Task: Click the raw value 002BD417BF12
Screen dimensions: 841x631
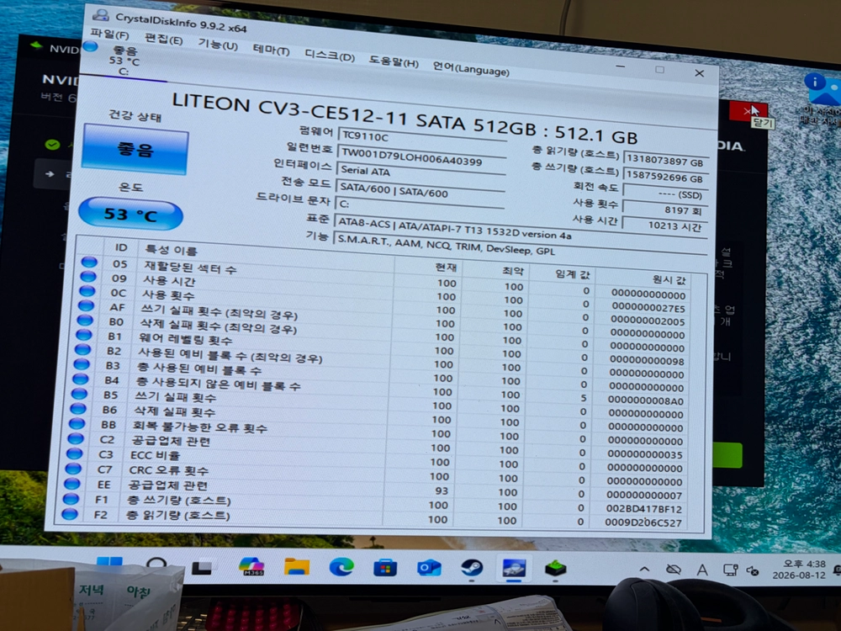Action: pyautogui.click(x=643, y=509)
